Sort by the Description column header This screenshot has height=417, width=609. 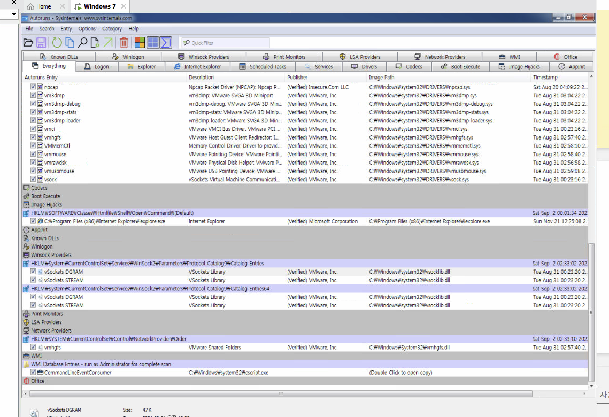pos(236,78)
